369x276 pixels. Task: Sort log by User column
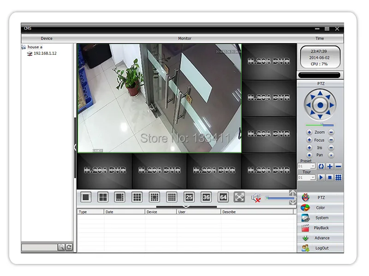(x=199, y=212)
